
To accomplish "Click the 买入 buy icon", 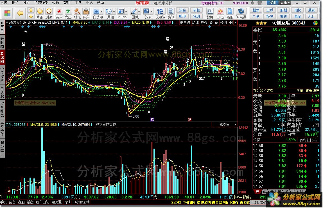I will tap(59, 14).
